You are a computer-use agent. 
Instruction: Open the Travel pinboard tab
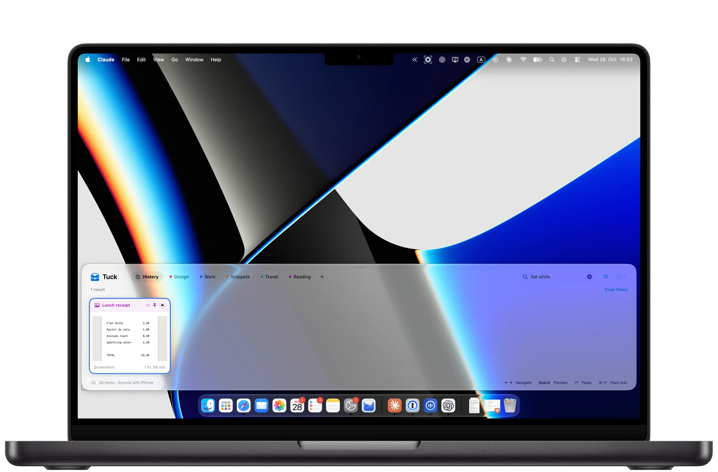click(269, 277)
